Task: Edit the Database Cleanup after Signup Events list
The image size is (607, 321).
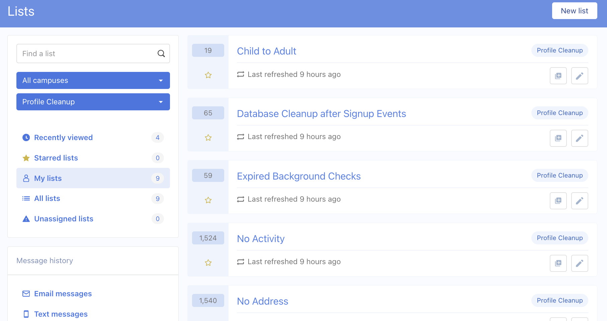Action: (580, 138)
